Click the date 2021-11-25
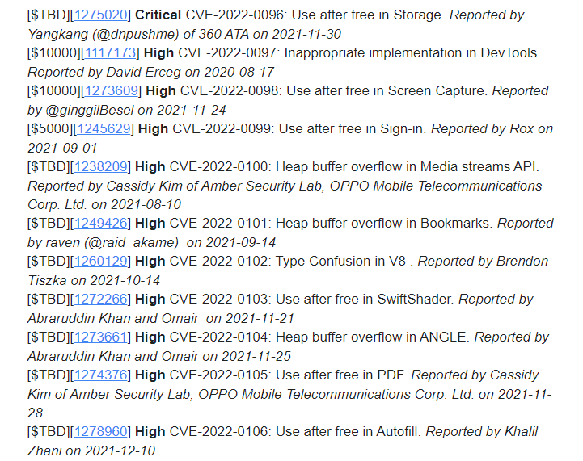The width and height of the screenshot is (583, 461). [256, 356]
